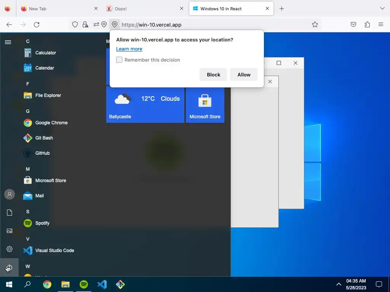The width and height of the screenshot is (390, 292).
Task: Open the Ballycastle weather tile
Action: tap(145, 105)
